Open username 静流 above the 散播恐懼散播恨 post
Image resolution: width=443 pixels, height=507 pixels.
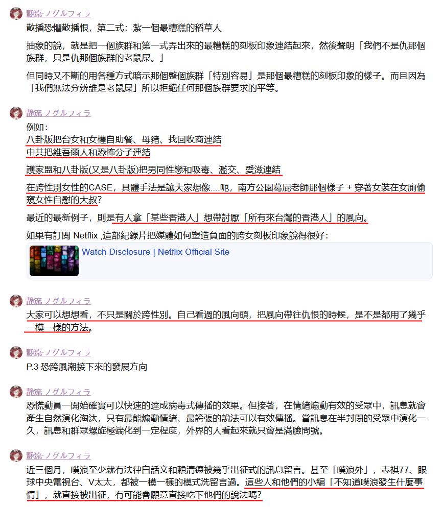(x=58, y=14)
